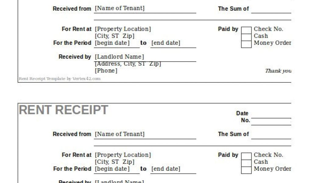The height and width of the screenshot is (183, 312).
Task: Select the top [end date] field
Action: click(x=173, y=43)
